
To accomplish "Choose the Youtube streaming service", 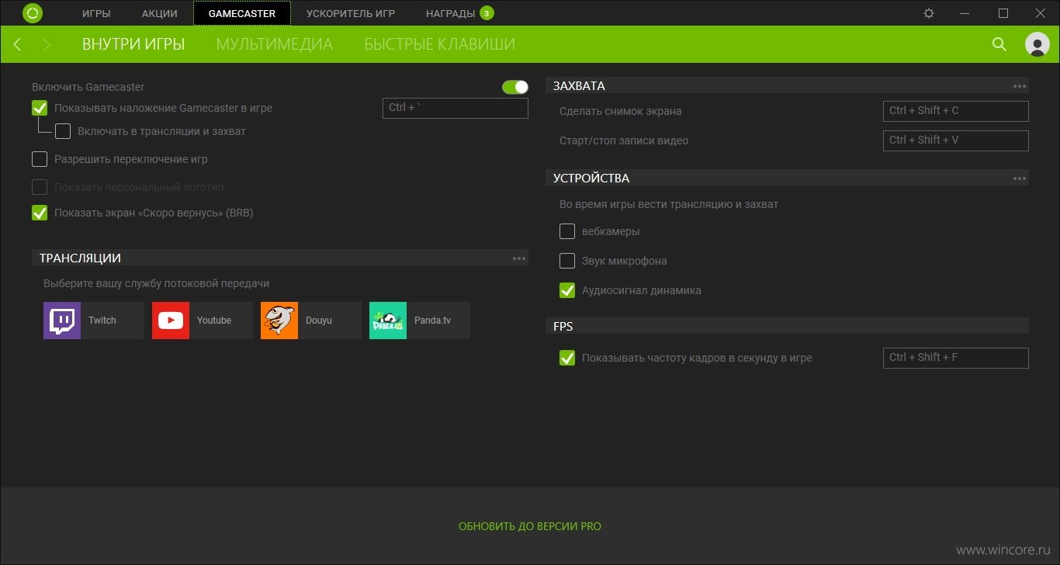I will coord(202,321).
